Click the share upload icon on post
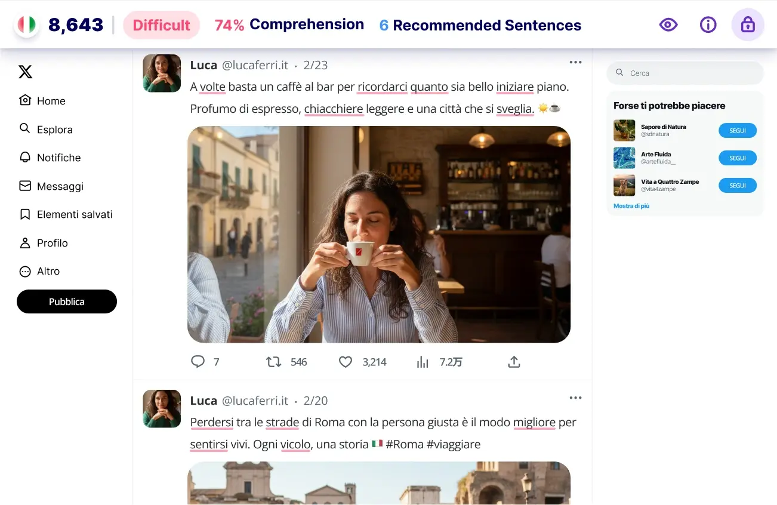The image size is (777, 505). coord(514,362)
